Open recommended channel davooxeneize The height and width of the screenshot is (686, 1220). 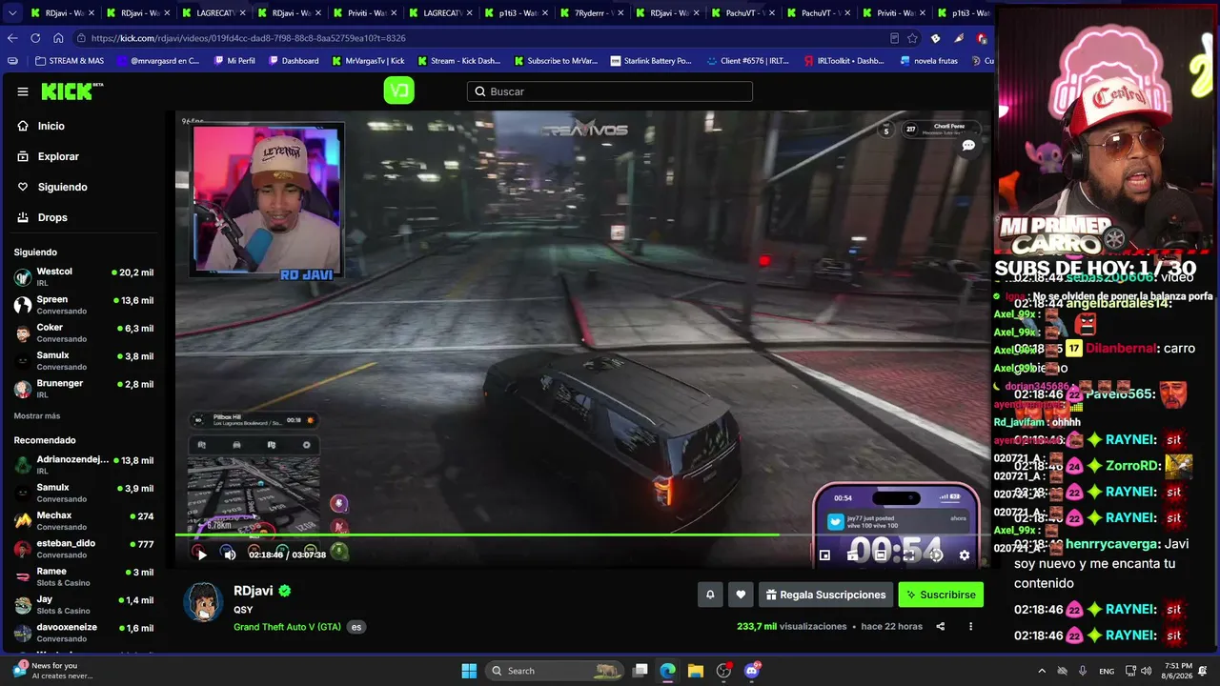pyautogui.click(x=84, y=633)
